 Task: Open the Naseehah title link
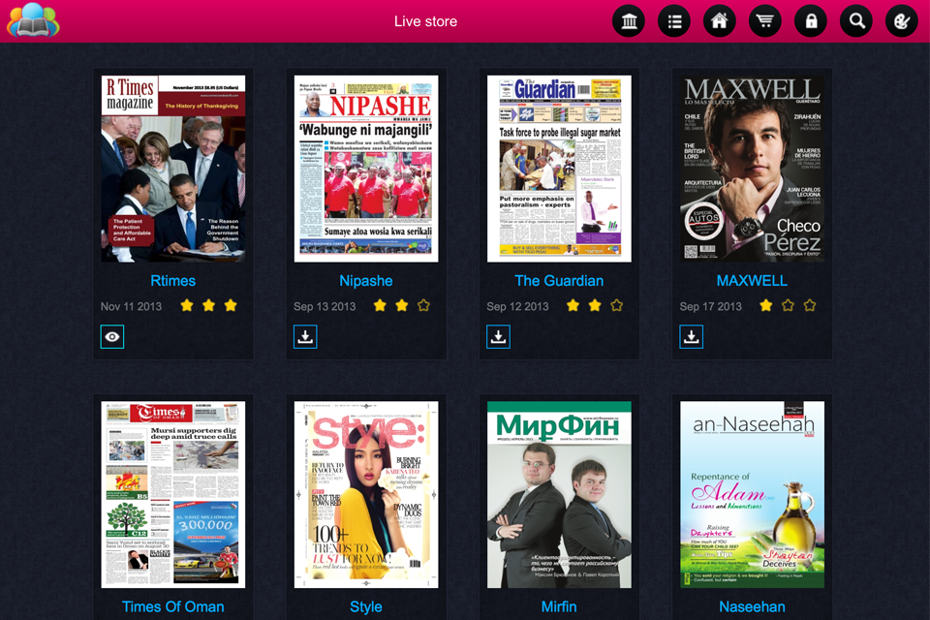tap(752, 607)
